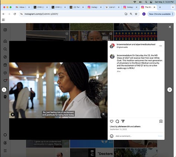Open Notifications heart icon in sidebar

[5, 81]
